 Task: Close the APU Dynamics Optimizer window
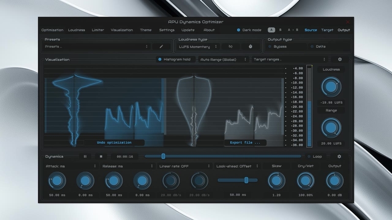coord(348,22)
